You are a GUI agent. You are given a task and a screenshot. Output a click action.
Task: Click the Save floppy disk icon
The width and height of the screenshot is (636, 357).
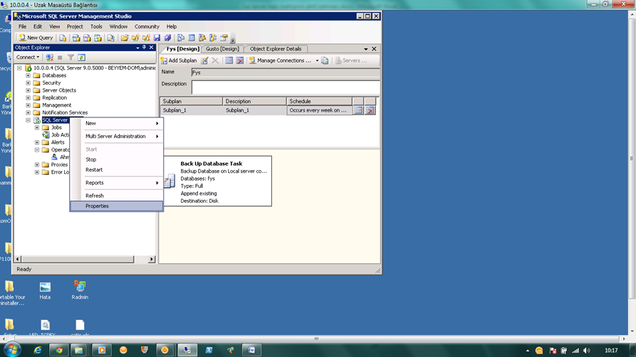[157, 38]
